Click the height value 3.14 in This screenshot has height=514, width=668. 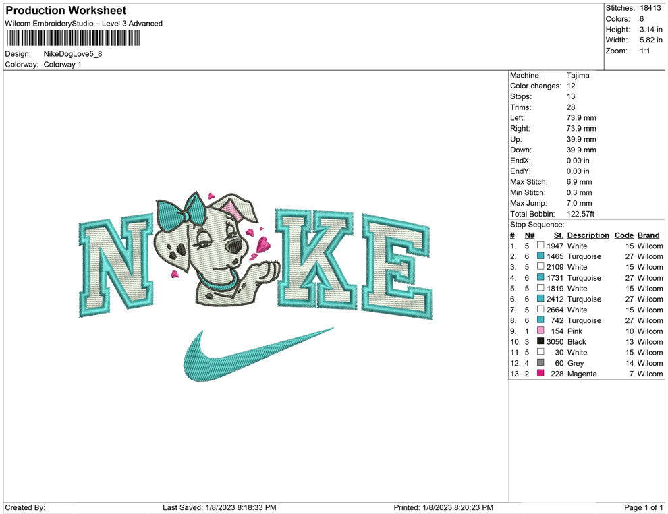(x=651, y=30)
